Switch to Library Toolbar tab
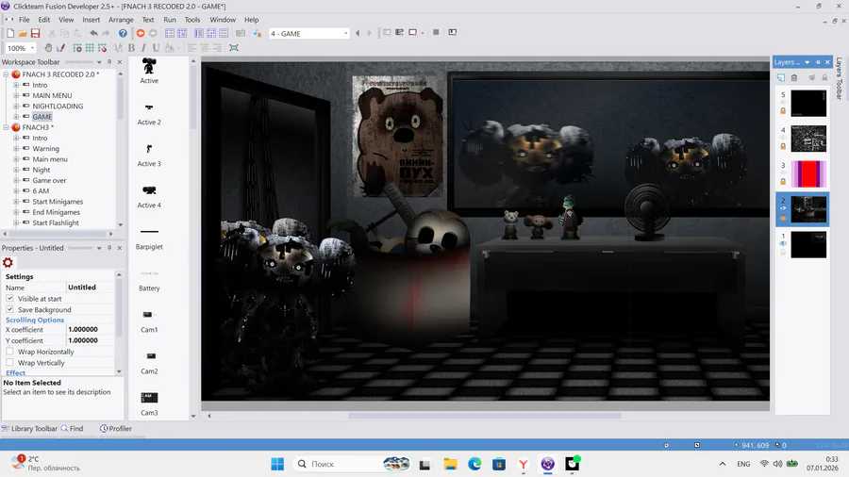 pos(29,428)
